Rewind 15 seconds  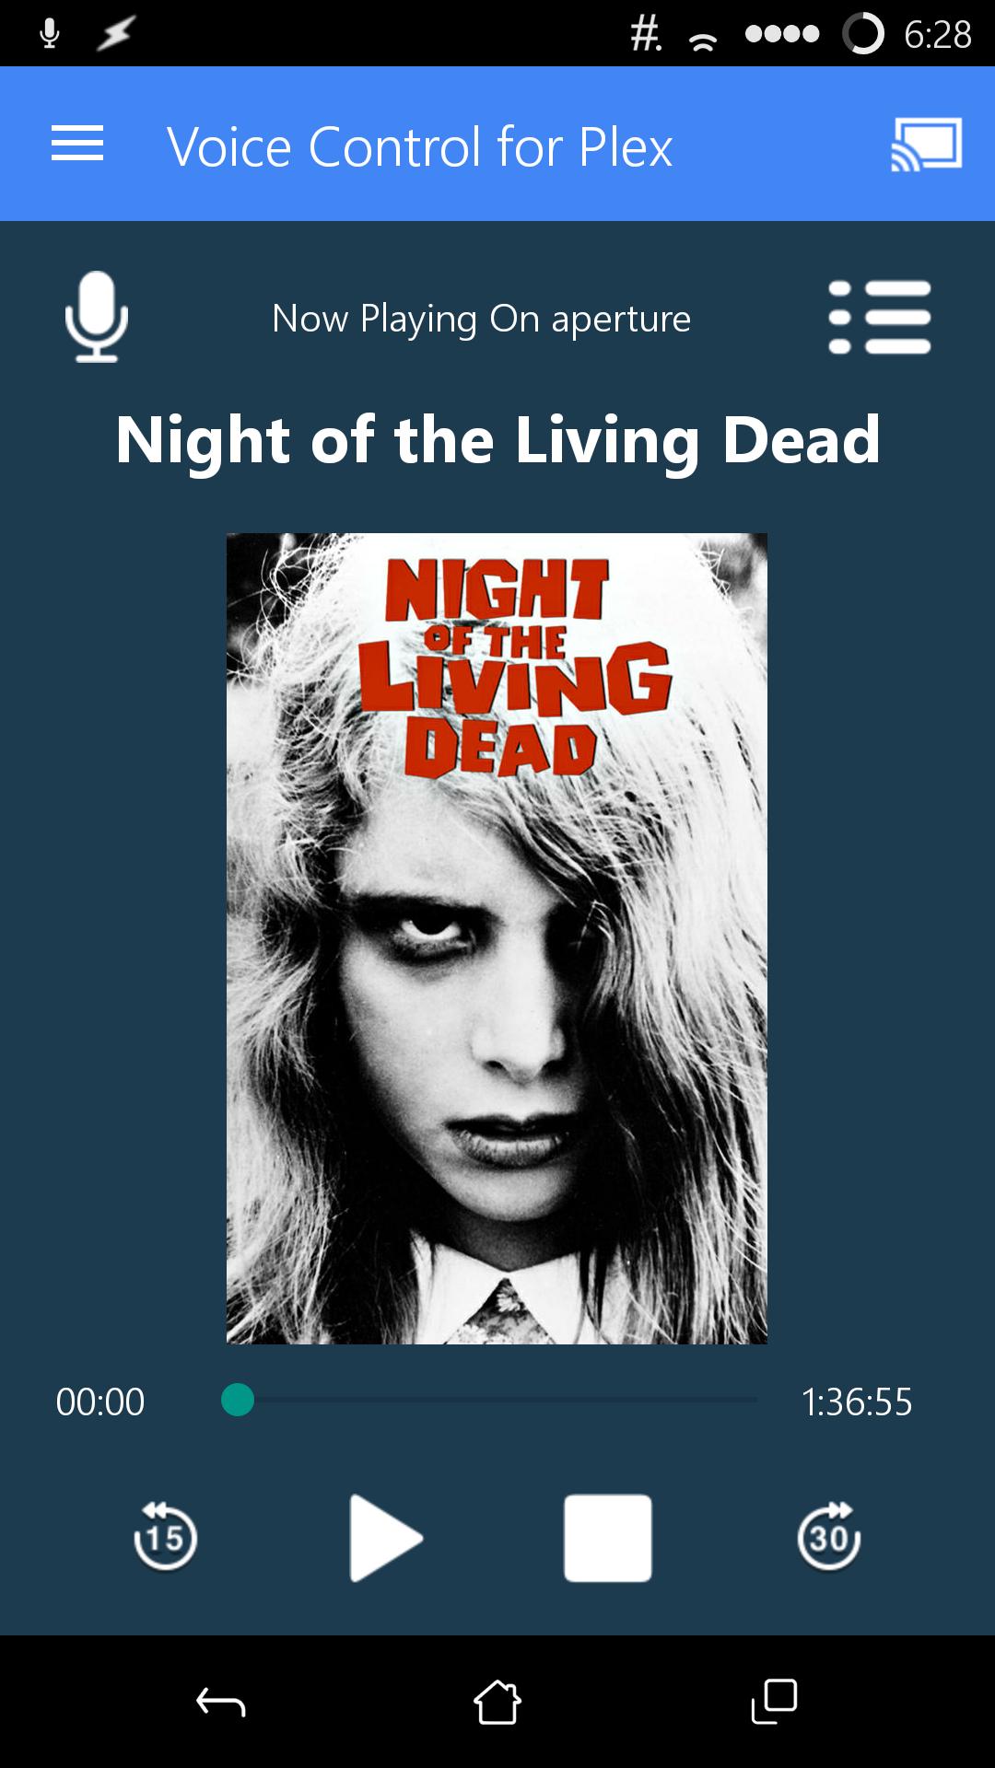click(166, 1537)
